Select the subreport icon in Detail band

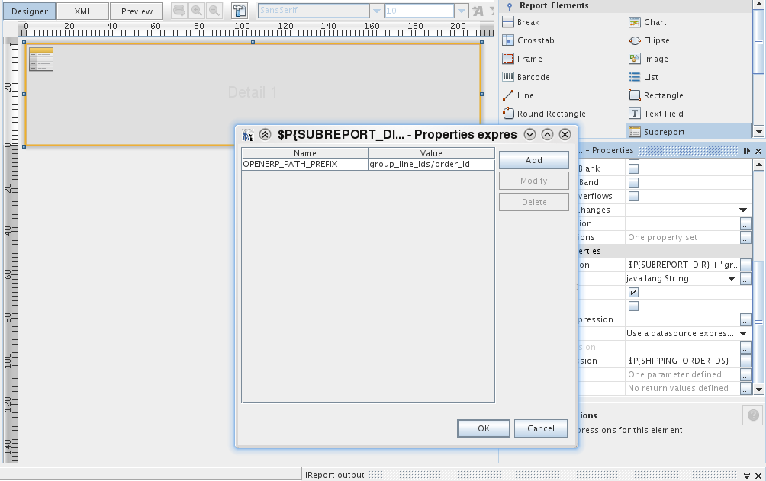click(x=41, y=59)
